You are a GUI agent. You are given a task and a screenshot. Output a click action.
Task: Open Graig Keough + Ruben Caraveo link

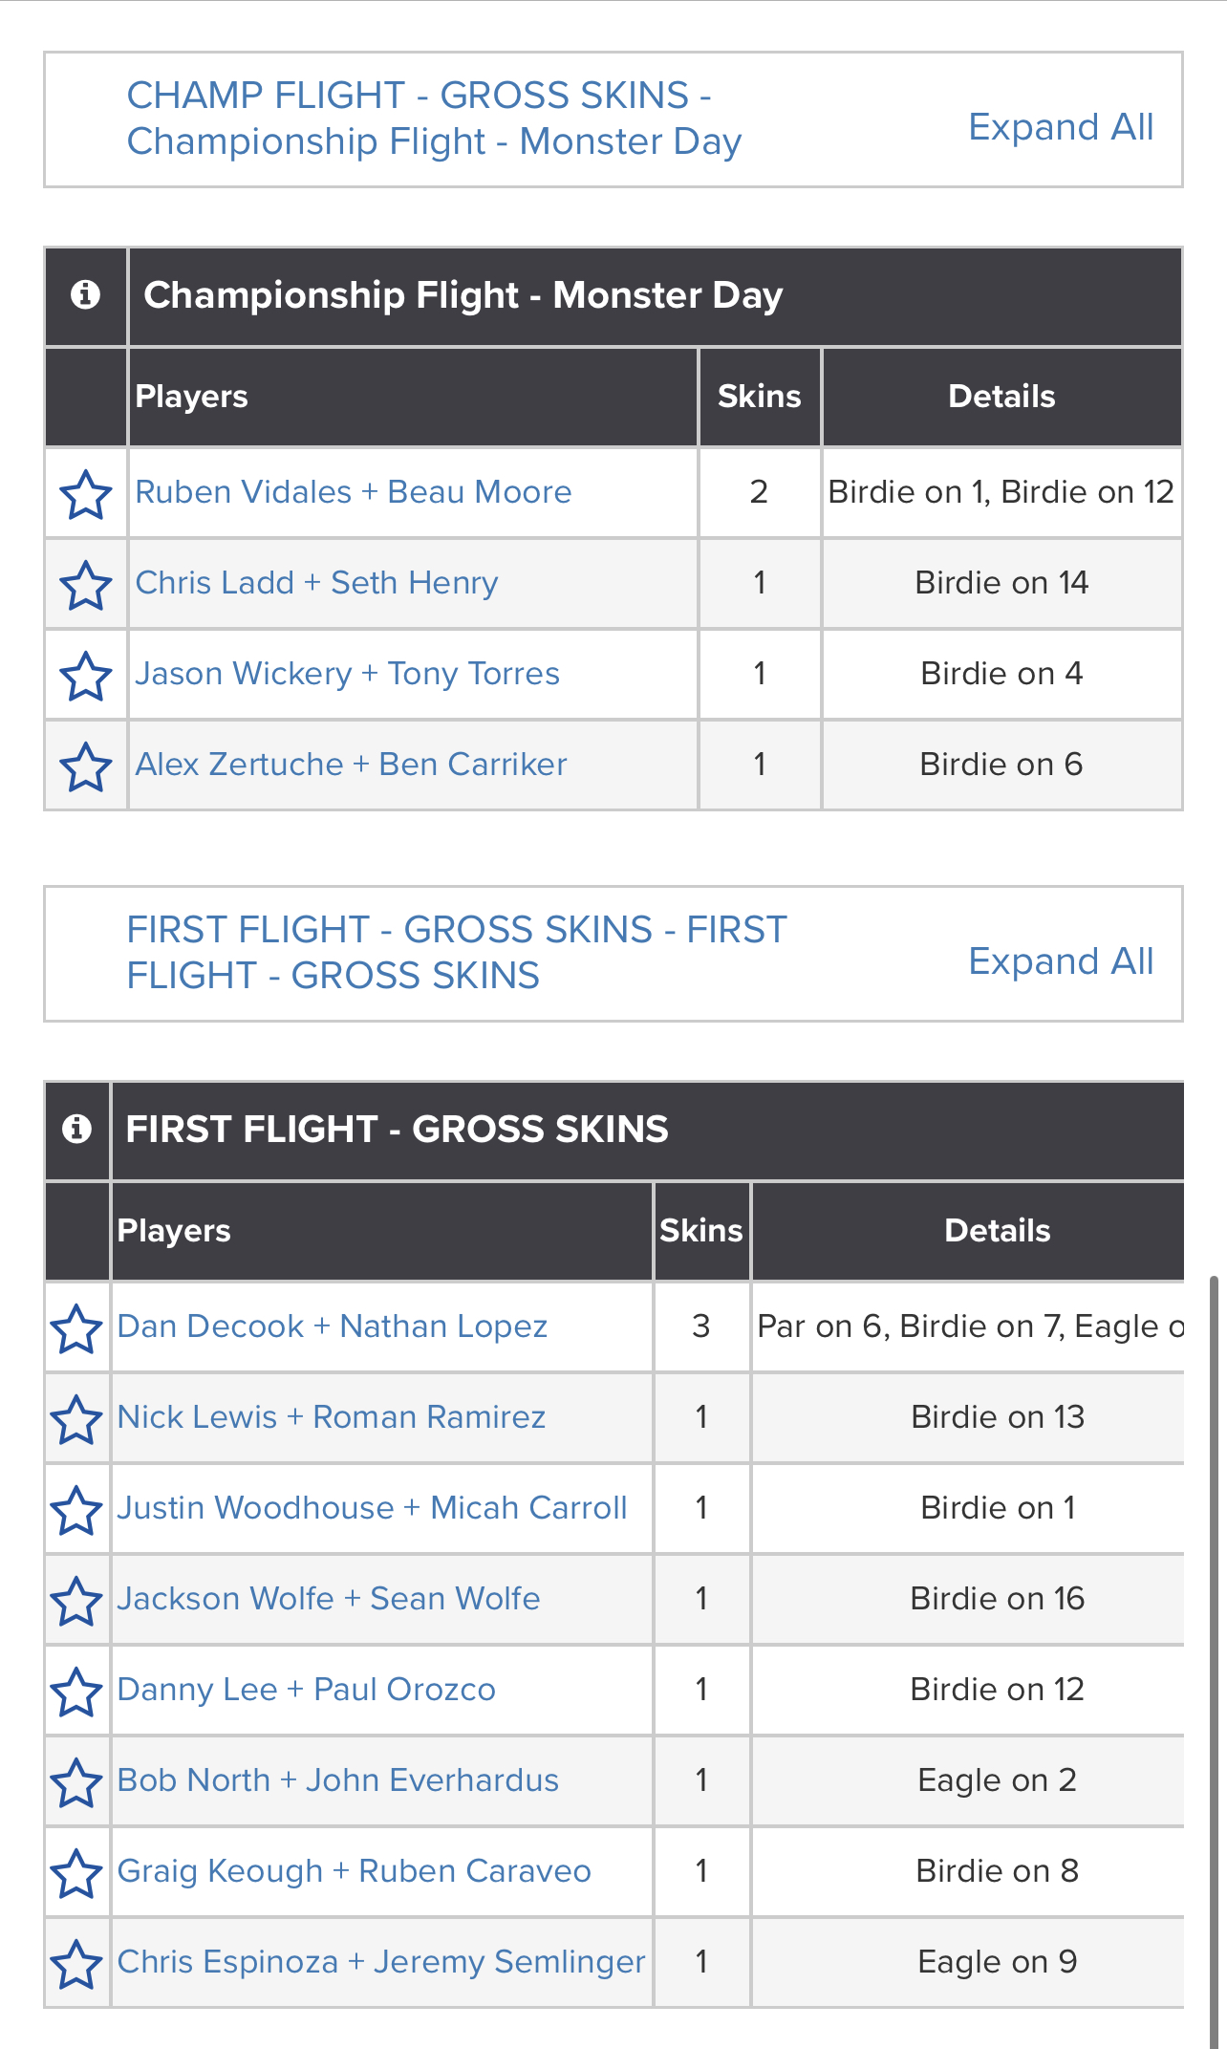(354, 1871)
